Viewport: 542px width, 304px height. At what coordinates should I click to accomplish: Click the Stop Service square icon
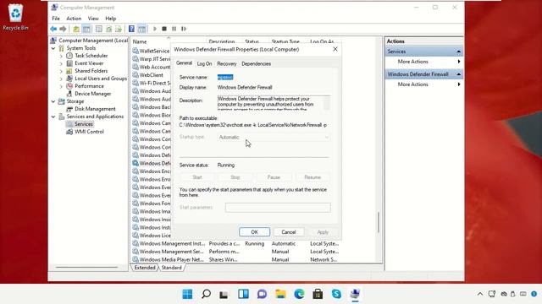coord(164,29)
